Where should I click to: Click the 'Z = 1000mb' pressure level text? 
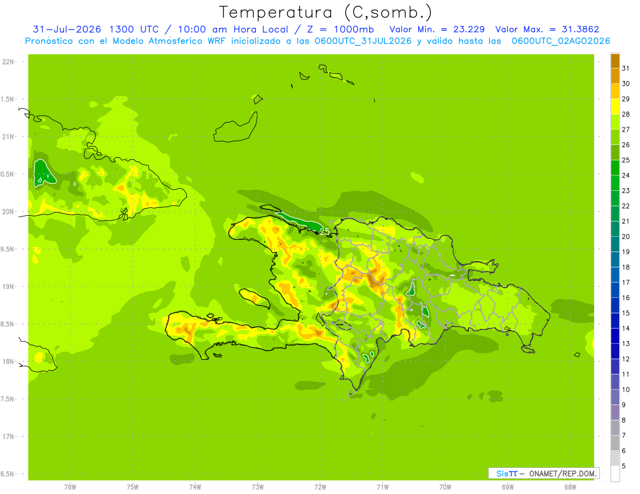click(x=339, y=29)
